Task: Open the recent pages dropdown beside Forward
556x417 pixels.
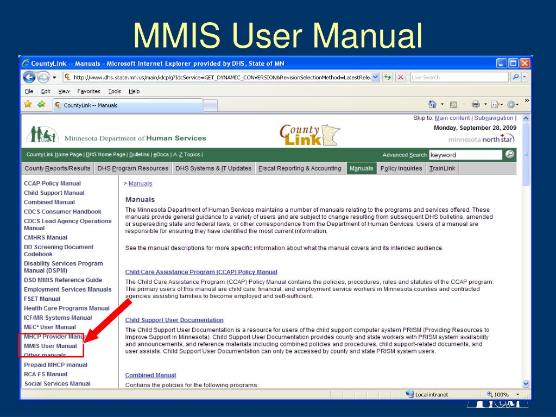Action: pos(54,77)
